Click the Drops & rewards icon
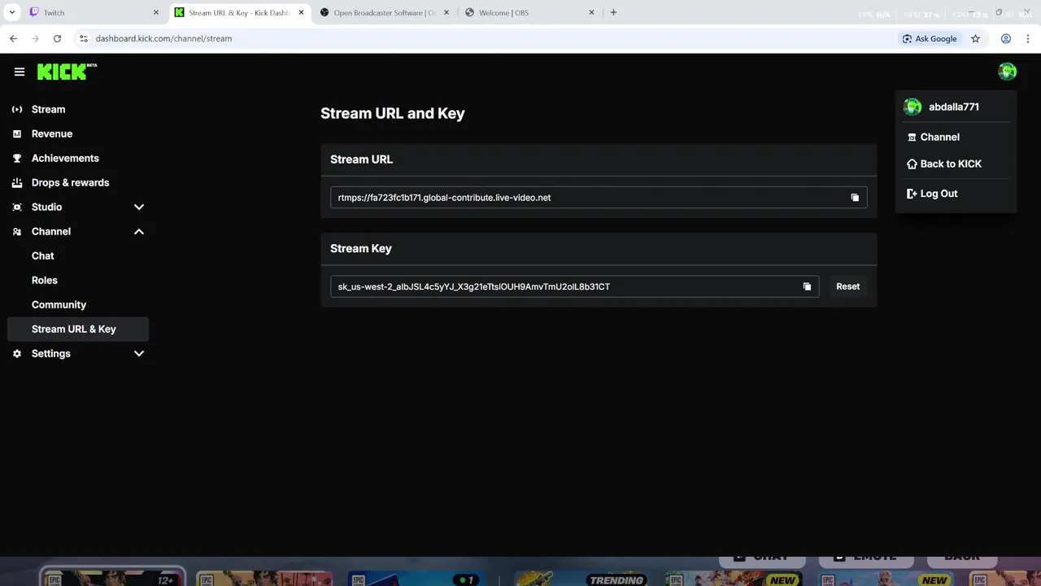 (x=17, y=182)
